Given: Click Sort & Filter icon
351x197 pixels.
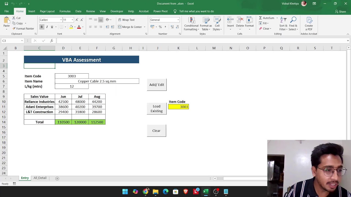Looking at the screenshot, I should [283, 20].
